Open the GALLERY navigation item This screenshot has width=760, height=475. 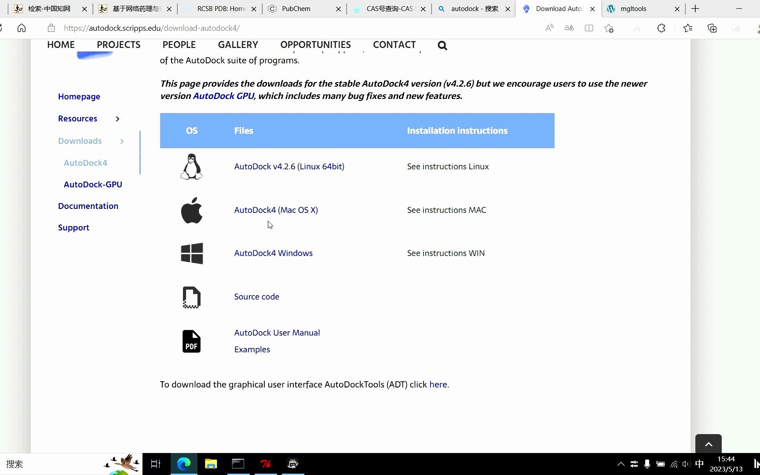coord(238,45)
